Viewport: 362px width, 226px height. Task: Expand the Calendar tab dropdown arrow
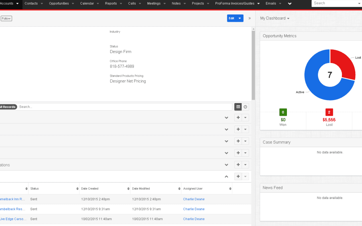click(98, 4)
